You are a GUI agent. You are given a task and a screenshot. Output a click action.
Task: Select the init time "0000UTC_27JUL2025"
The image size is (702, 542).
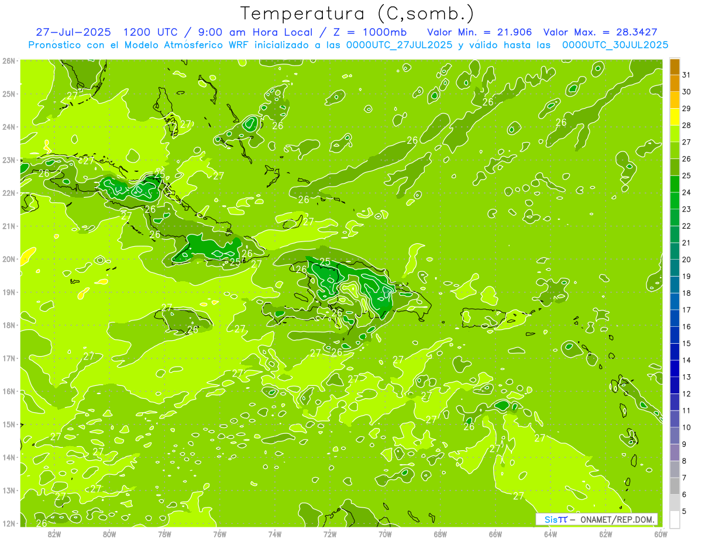point(399,45)
